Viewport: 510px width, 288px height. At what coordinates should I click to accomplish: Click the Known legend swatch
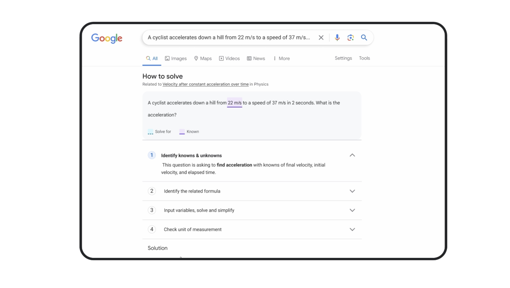(x=182, y=132)
